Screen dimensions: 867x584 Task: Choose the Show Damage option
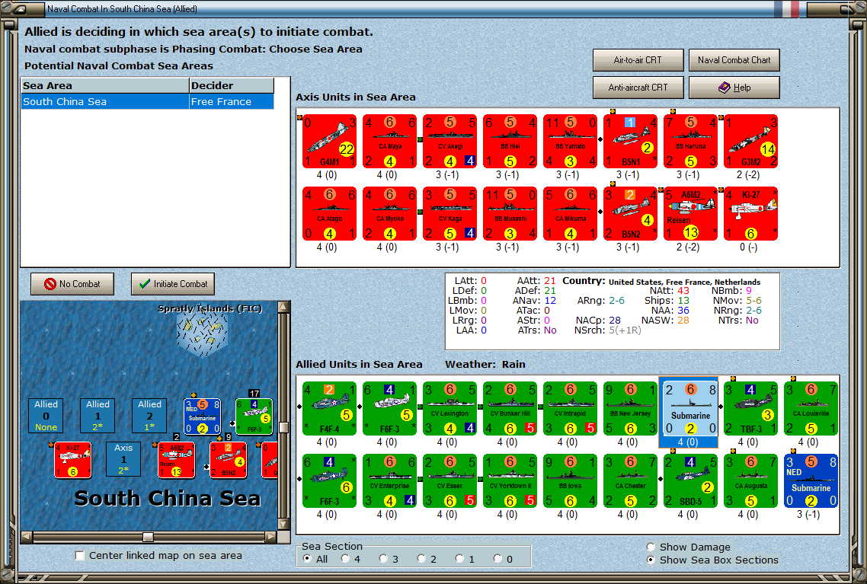[x=651, y=547]
